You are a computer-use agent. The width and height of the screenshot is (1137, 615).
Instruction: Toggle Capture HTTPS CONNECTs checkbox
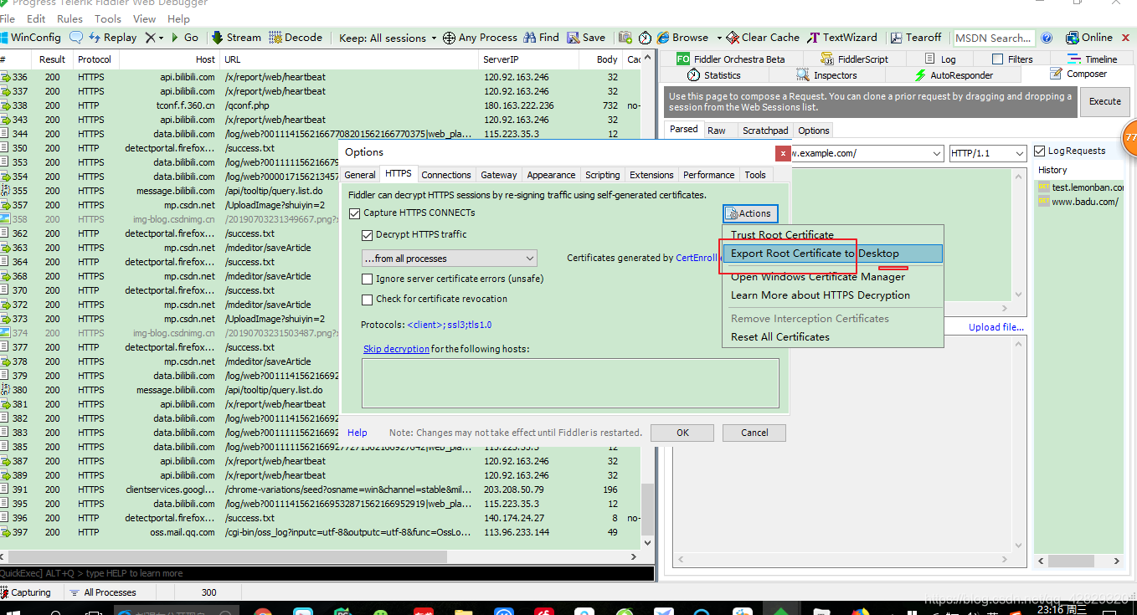pos(354,213)
